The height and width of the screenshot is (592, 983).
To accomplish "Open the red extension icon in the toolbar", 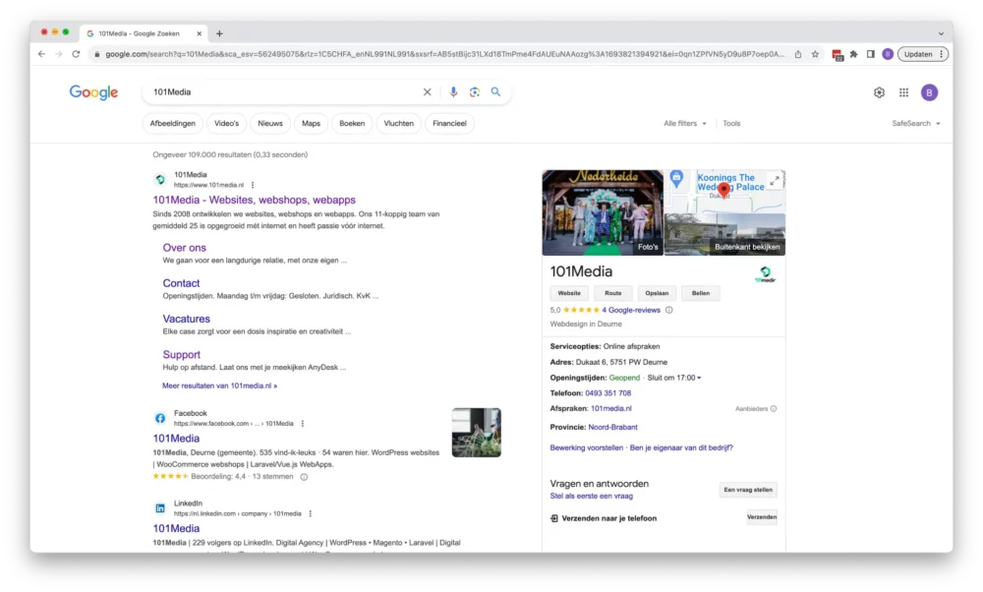I will (x=837, y=54).
